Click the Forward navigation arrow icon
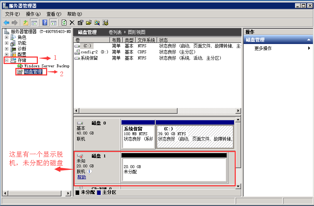 click(14, 23)
